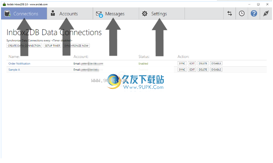Screen dimensions: 273x163
Task: Open the Messages tab
Action: [116, 14]
